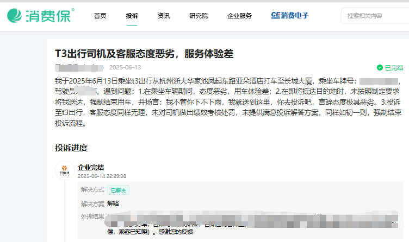Click the complaint text line starting 我于2025年6月13日
Viewport: 409px width, 242px height.
228,81
